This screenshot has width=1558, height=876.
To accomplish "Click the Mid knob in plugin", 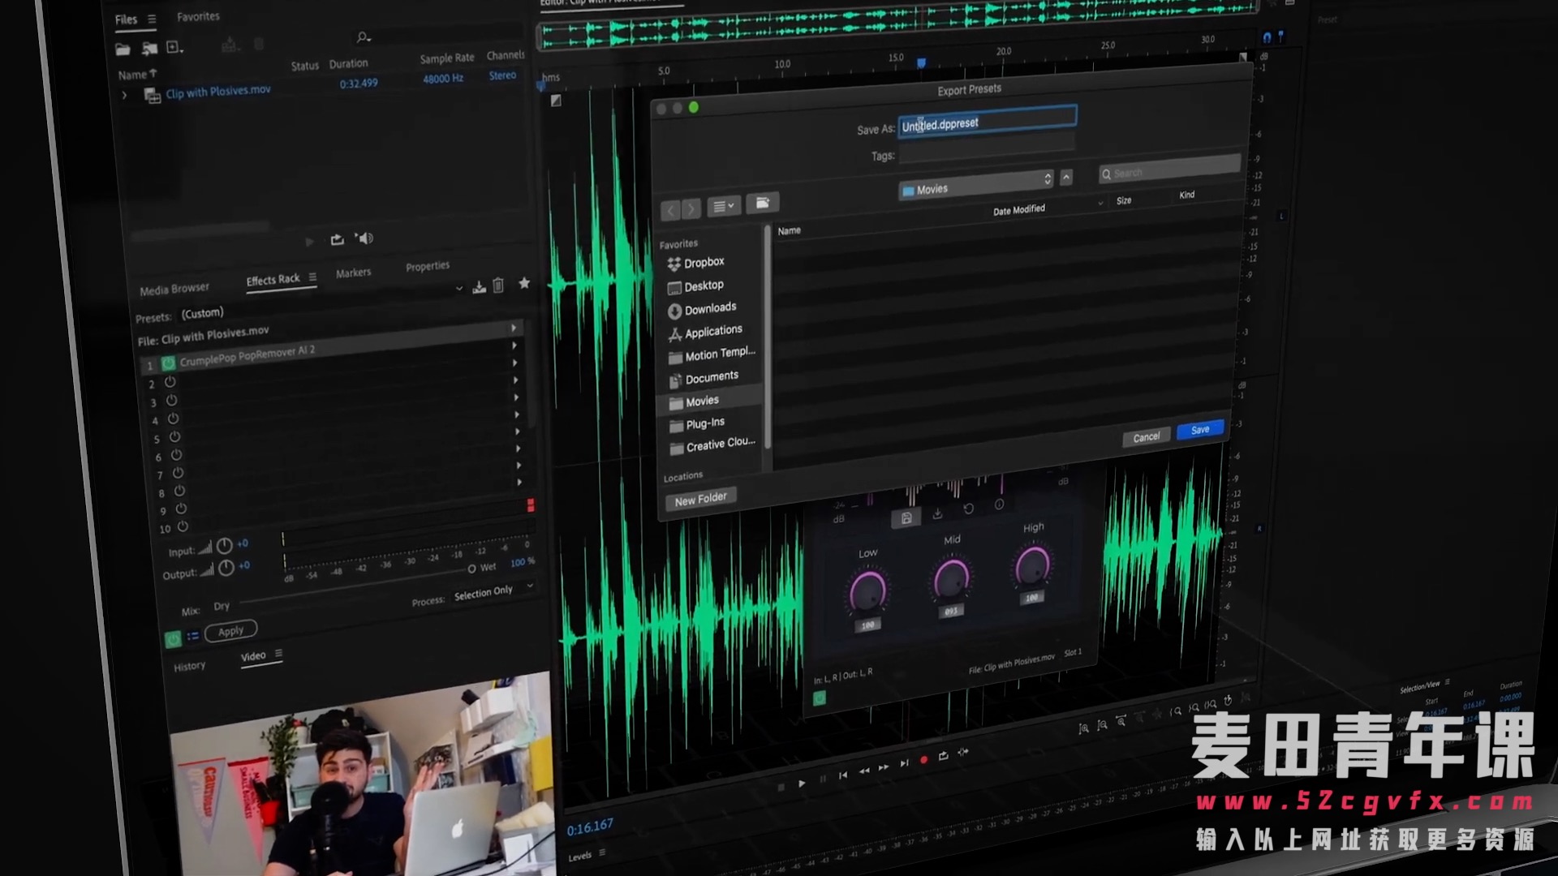I will (x=951, y=578).
